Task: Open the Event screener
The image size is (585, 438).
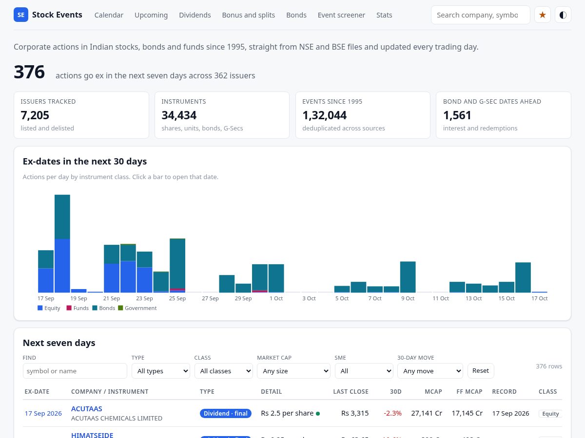Action: tap(341, 15)
